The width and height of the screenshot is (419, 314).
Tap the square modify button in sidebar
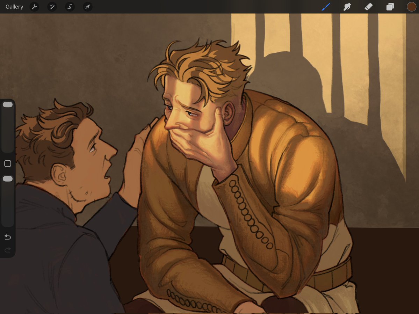[7, 163]
